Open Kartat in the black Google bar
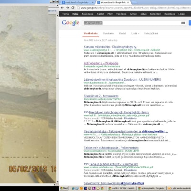Screen dimensions: 191x191 tap(100, 14)
